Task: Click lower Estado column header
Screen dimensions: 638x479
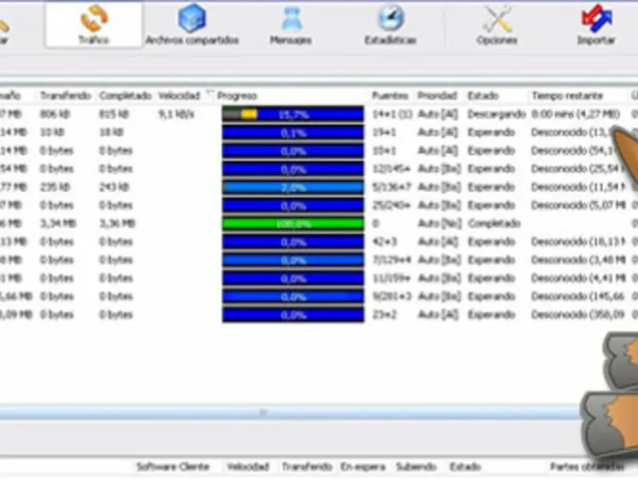Action: [x=466, y=466]
